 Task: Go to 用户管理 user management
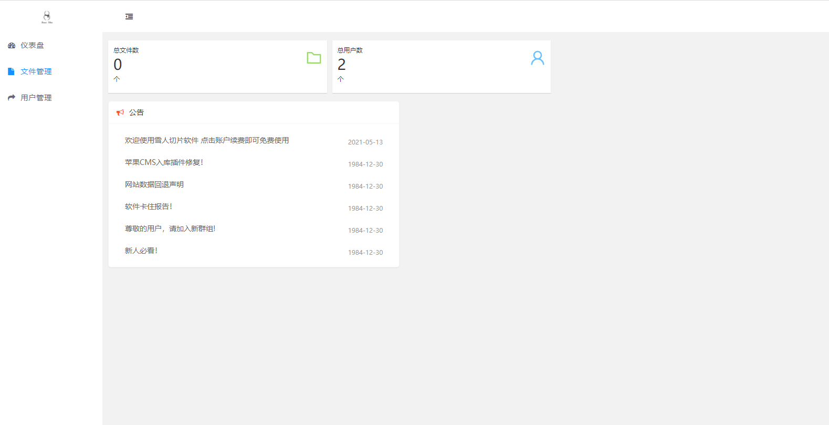(x=36, y=98)
